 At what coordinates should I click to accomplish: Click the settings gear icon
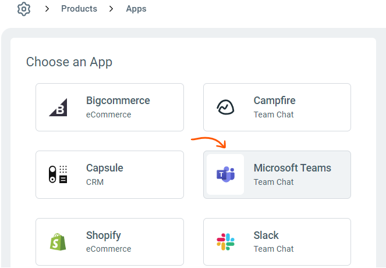[23, 9]
